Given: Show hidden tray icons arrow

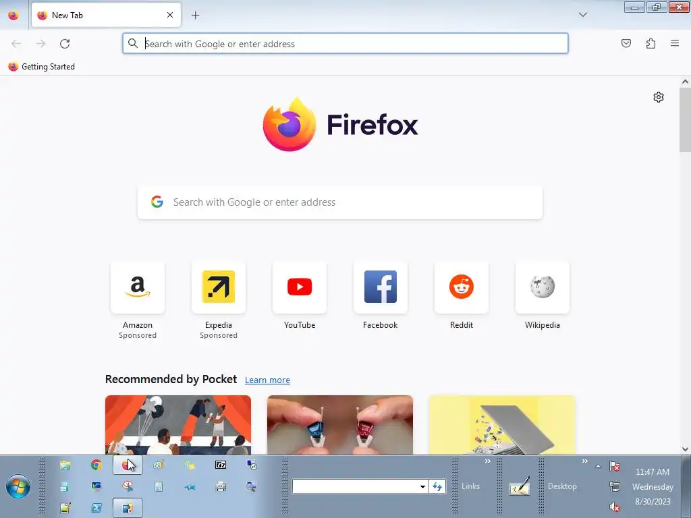Looking at the screenshot, I should point(598,466).
